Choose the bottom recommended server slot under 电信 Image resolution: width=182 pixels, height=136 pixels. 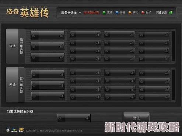coord(48,57)
